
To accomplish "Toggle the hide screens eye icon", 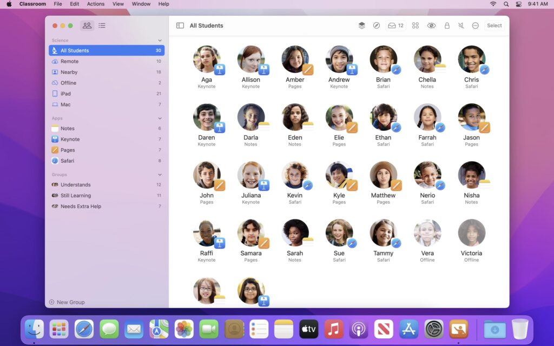I will [x=431, y=25].
